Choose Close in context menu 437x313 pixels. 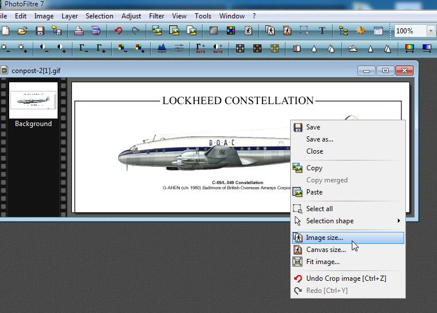348,151
